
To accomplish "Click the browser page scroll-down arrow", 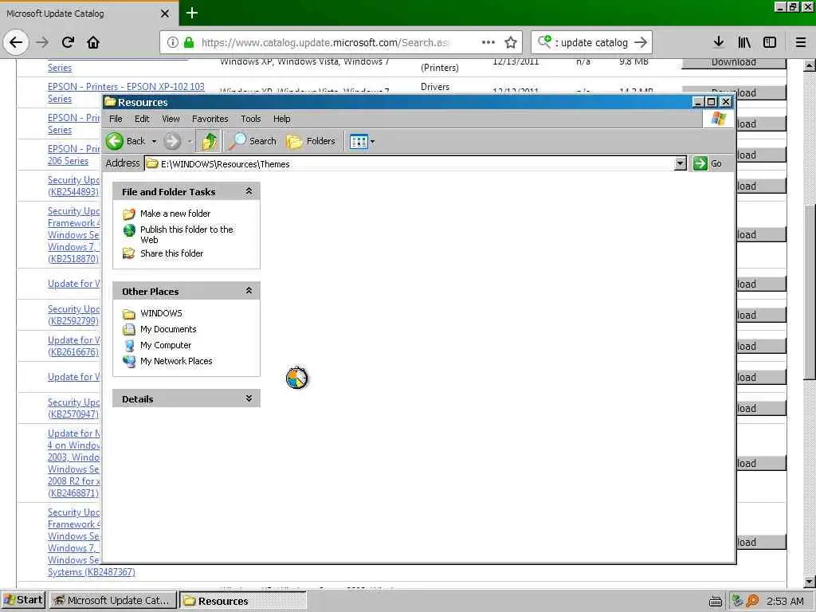I will [810, 581].
